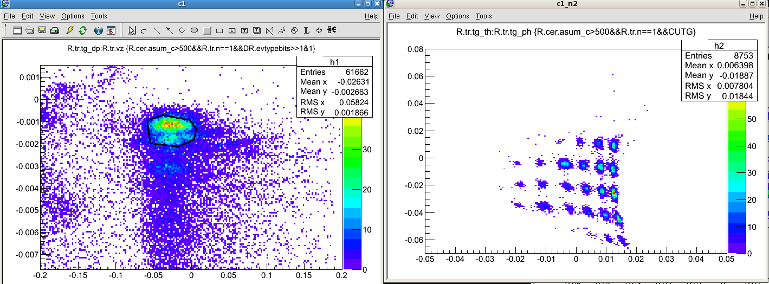Click the color palette bar in h2 plot
Image resolution: width=769 pixels, height=284 pixels.
(736, 177)
